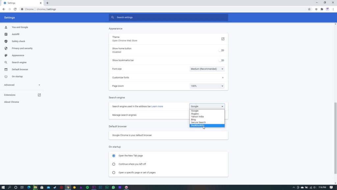The image size is (337, 190).
Task: Choose Google from the search engine list
Action: pos(207,111)
